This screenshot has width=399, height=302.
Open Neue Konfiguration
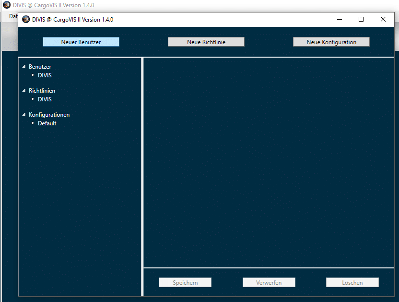[x=331, y=42]
